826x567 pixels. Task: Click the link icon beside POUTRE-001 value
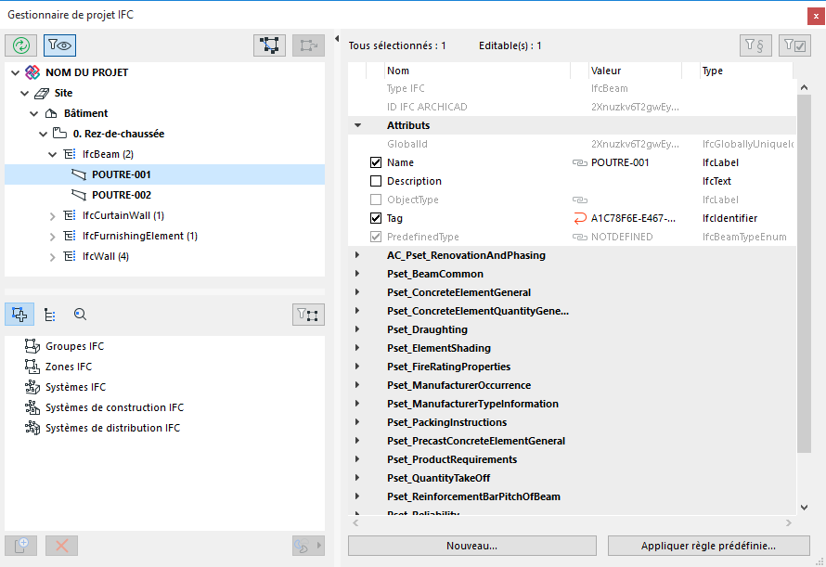coord(580,162)
